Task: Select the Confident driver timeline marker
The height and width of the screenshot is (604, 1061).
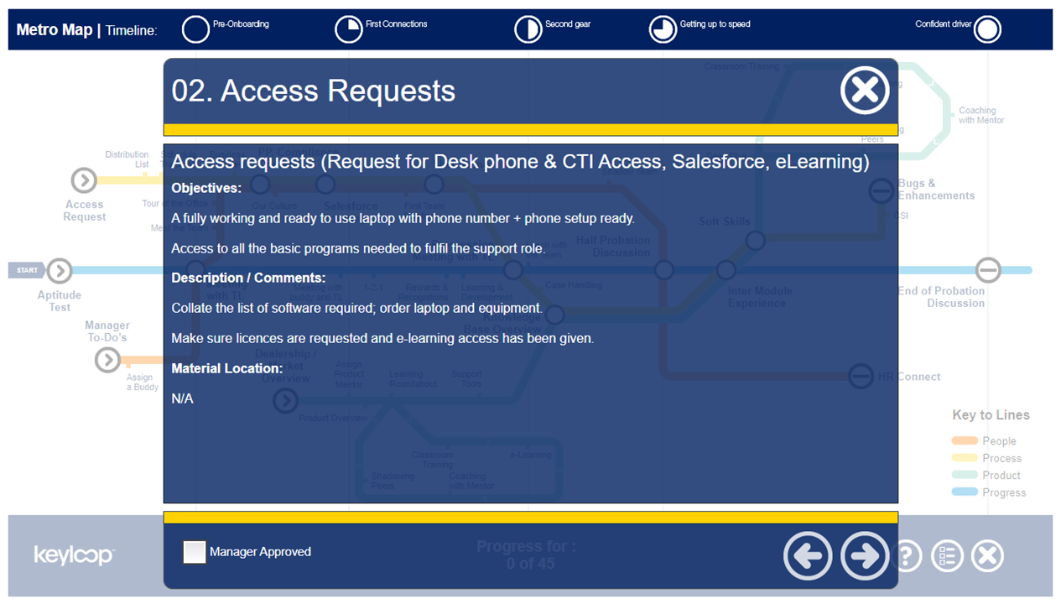Action: point(987,29)
